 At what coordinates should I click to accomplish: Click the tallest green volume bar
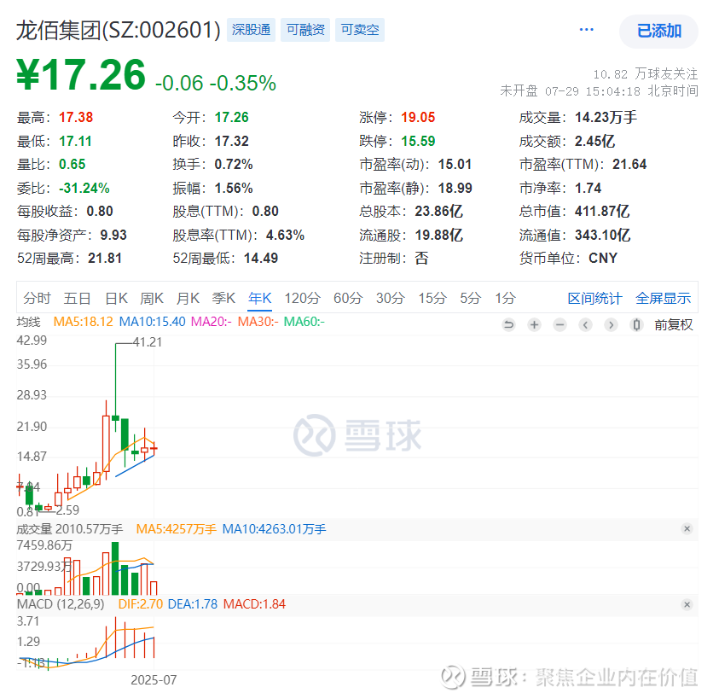click(x=115, y=568)
